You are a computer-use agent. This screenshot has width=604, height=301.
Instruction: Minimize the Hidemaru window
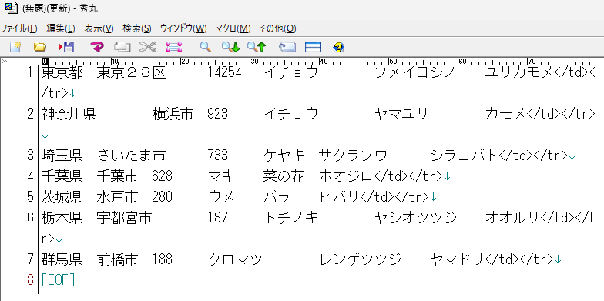point(589,8)
